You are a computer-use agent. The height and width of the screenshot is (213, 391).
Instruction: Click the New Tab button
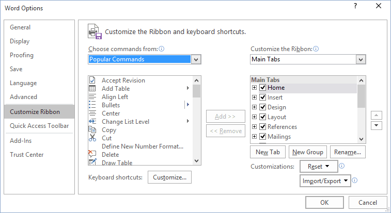(268, 152)
